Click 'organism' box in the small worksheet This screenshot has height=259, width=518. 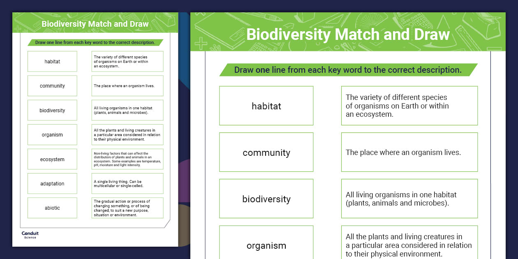click(52, 134)
